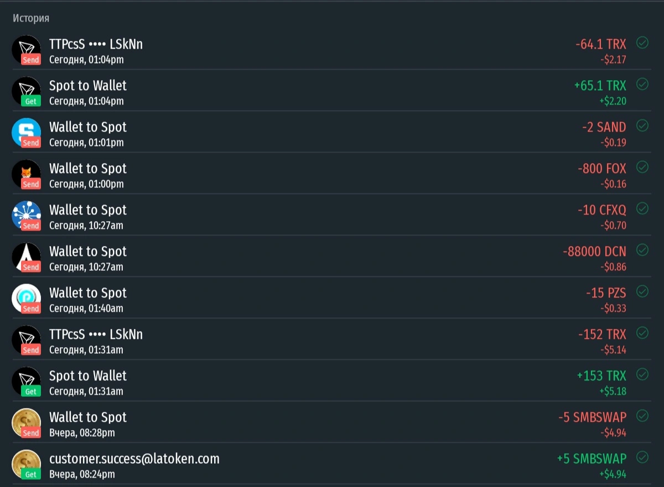The image size is (664, 487).
Task: Click the TRX icon on the 01:04pm send row
Action: pyautogui.click(x=26, y=50)
